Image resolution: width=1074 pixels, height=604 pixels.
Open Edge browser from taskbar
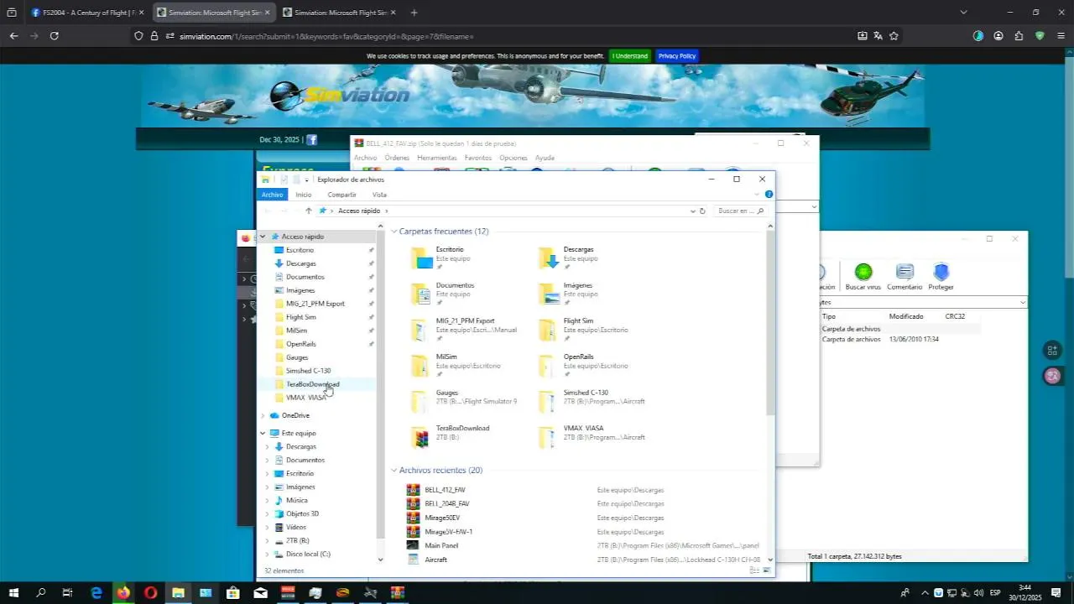point(96,593)
